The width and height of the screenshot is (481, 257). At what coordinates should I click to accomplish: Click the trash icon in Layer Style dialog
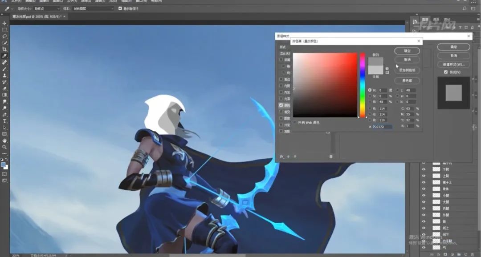click(x=330, y=157)
